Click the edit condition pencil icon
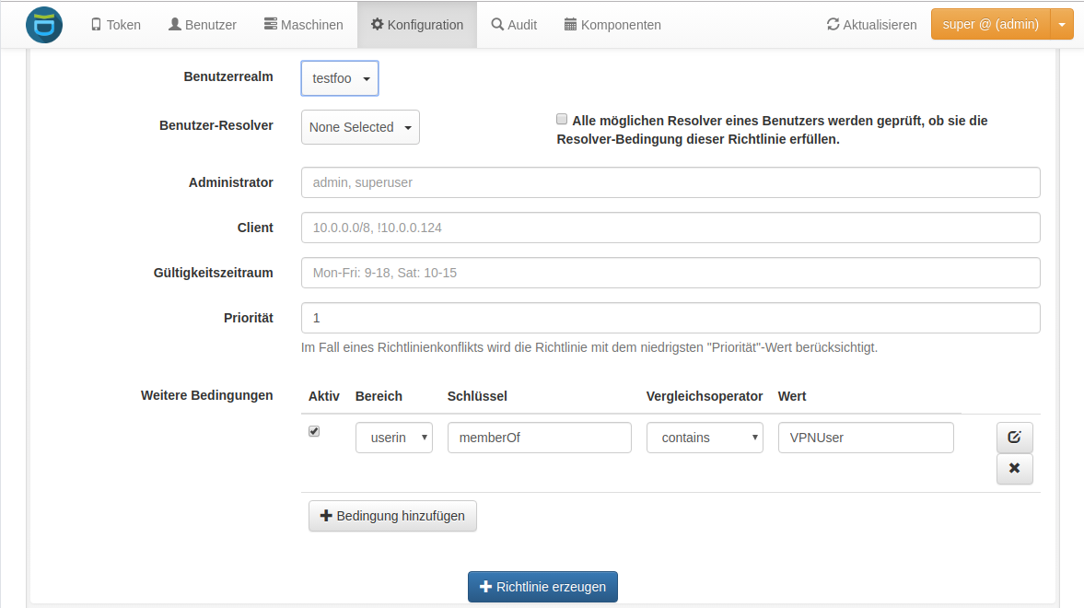Image resolution: width=1084 pixels, height=608 pixels. point(1014,438)
